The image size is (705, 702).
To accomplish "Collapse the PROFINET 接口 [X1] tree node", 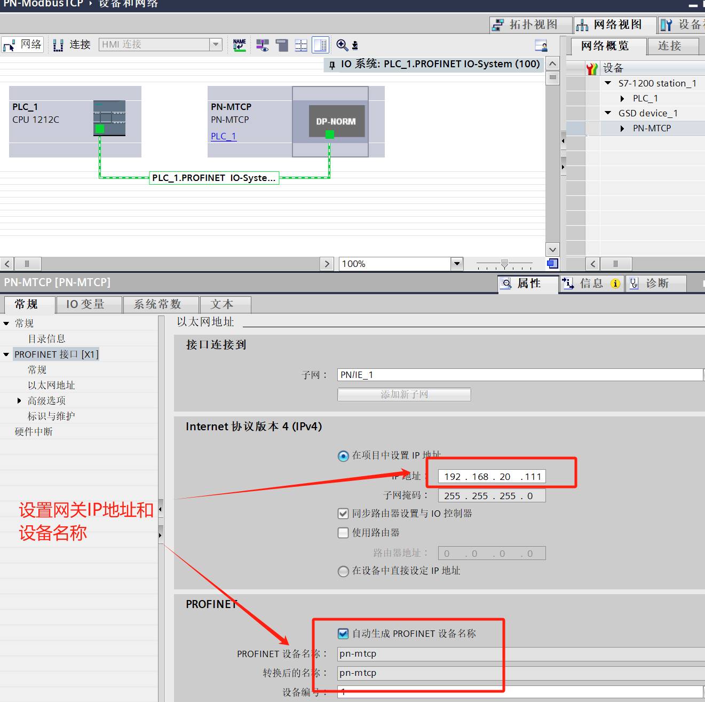I will (6, 354).
